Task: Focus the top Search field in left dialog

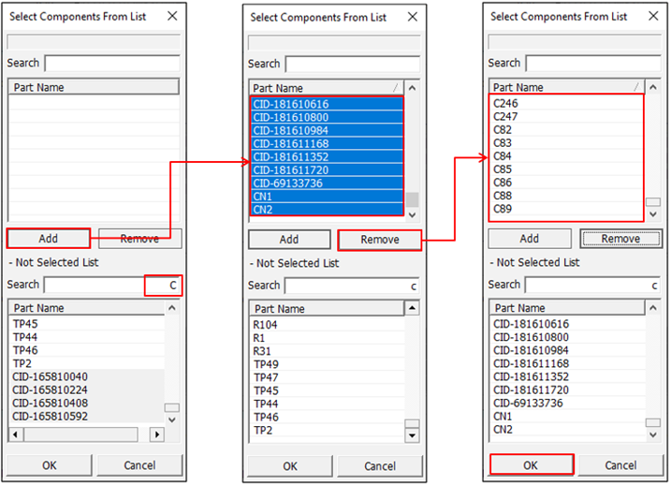Action: click(111, 63)
